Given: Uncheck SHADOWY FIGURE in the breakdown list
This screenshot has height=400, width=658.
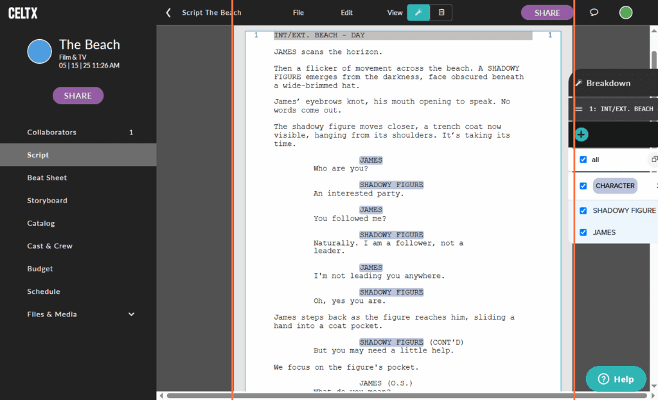Looking at the screenshot, I should (x=583, y=210).
